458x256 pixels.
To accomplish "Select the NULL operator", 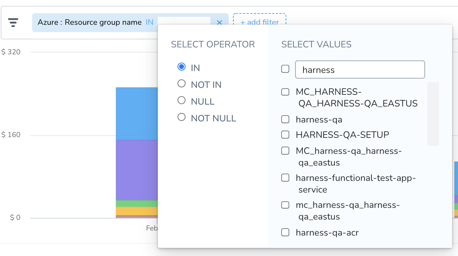I will (182, 100).
